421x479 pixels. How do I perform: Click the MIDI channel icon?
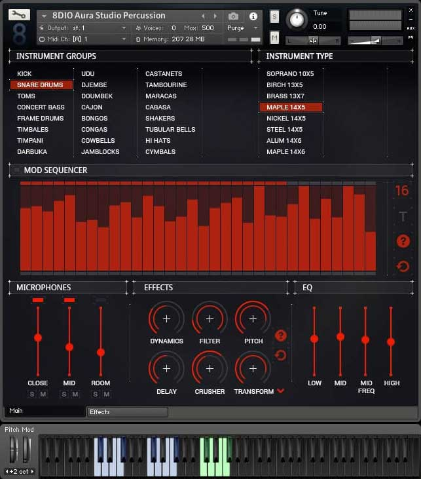pos(42,39)
